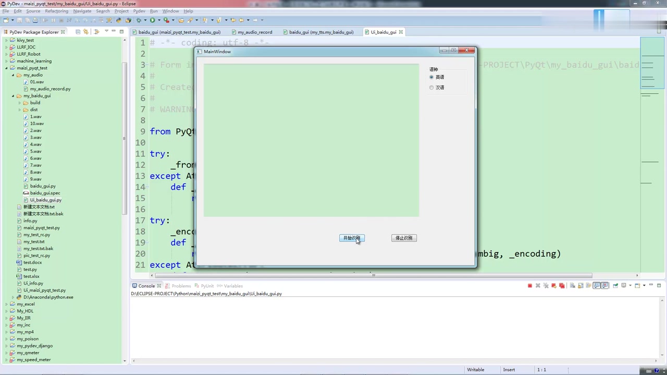Screen dimensions: 667x375
Task: Expand the dist folder
Action: 20,110
